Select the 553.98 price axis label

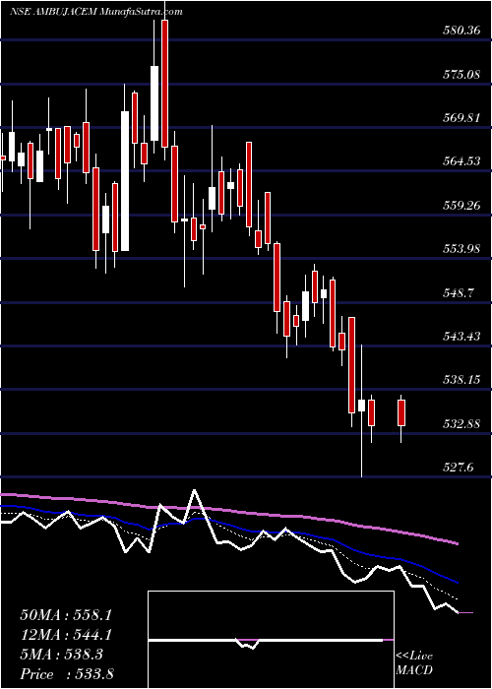[x=460, y=249]
